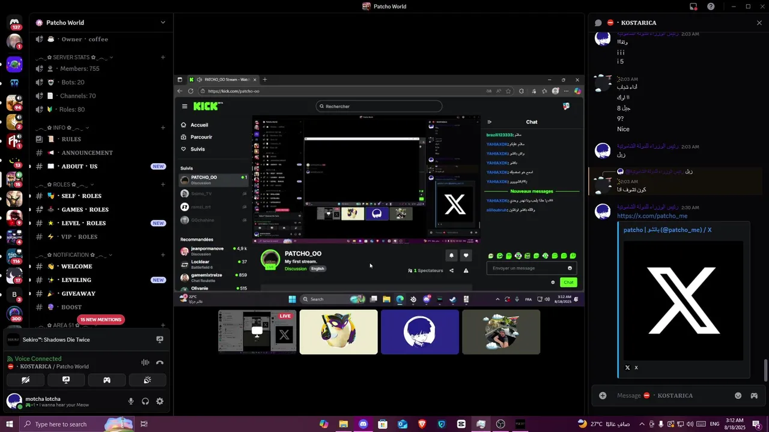Click the threads icon beside KOSTARICA header

pos(598,23)
